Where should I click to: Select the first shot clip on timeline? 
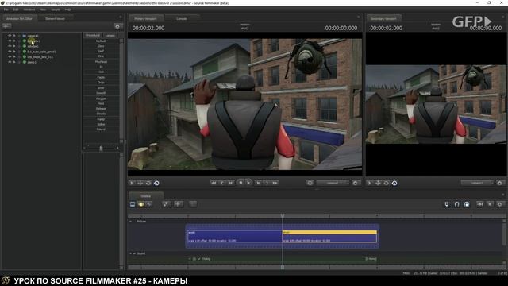[x=235, y=237]
